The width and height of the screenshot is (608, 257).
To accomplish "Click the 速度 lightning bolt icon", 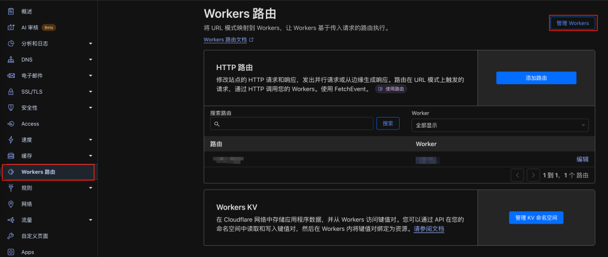I will [11, 140].
